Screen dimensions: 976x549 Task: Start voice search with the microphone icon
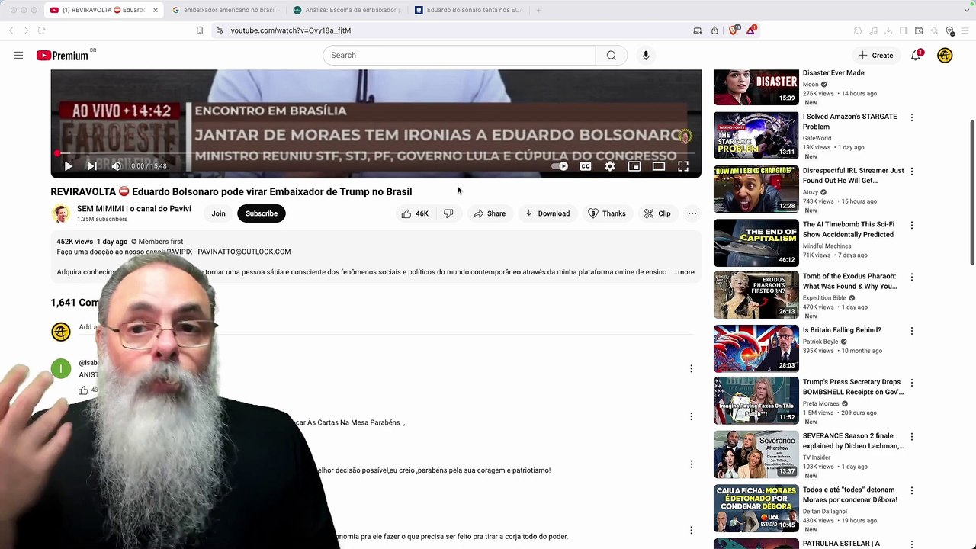646,55
